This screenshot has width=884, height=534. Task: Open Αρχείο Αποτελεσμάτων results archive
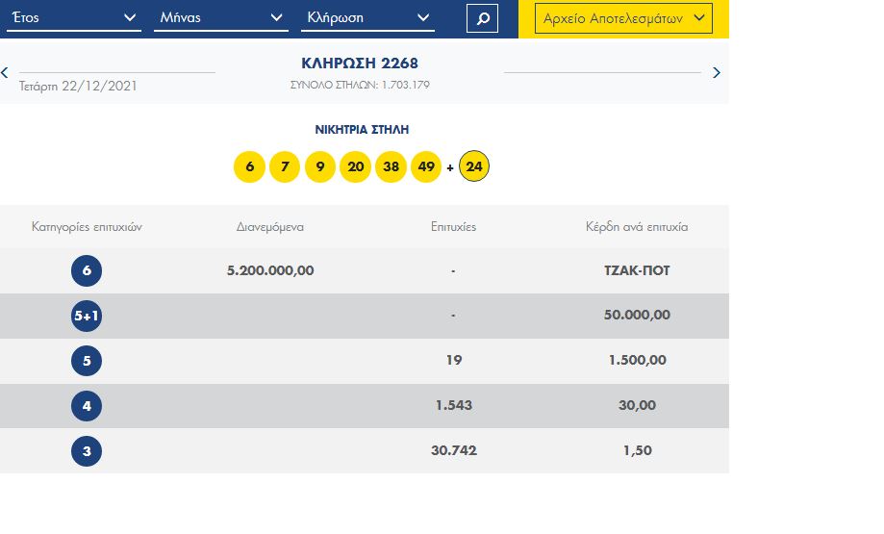pyautogui.click(x=624, y=18)
